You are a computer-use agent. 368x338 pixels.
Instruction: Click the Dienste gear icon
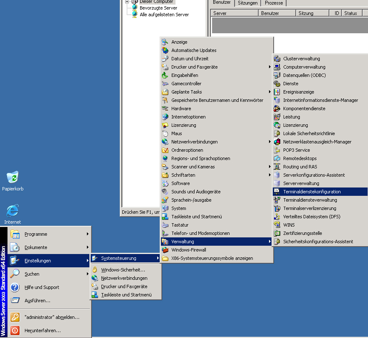pyautogui.click(x=277, y=84)
